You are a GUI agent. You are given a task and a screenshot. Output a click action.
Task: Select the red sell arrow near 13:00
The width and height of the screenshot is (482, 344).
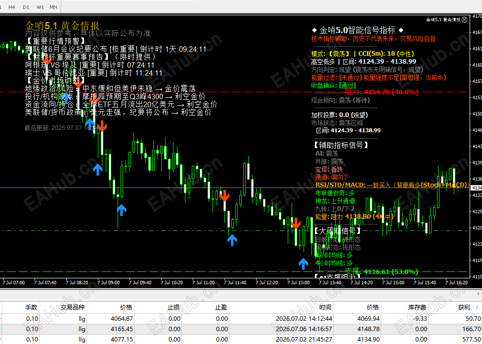pos(296,224)
